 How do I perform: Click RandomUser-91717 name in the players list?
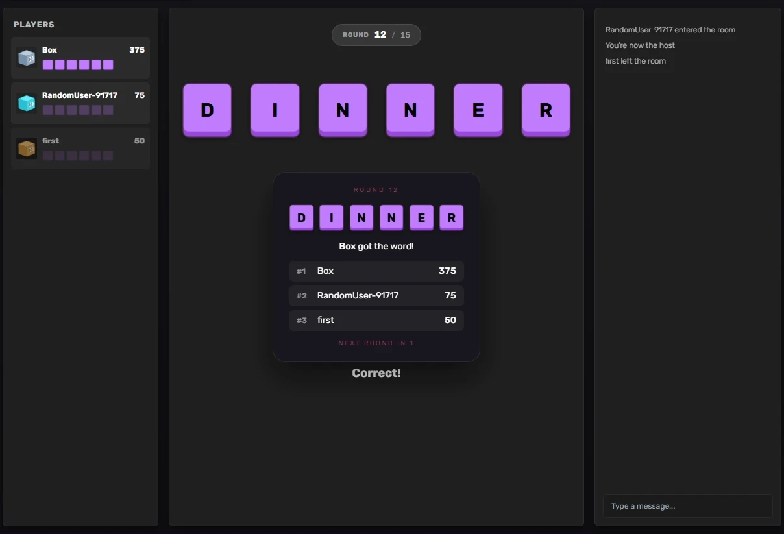[x=80, y=95]
